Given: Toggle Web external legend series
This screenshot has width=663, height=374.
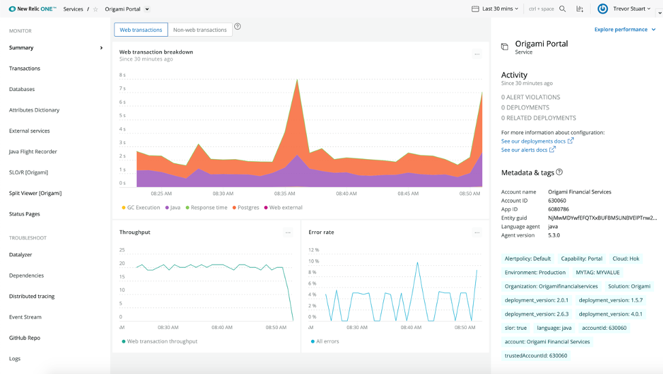Looking at the screenshot, I should 283,207.
